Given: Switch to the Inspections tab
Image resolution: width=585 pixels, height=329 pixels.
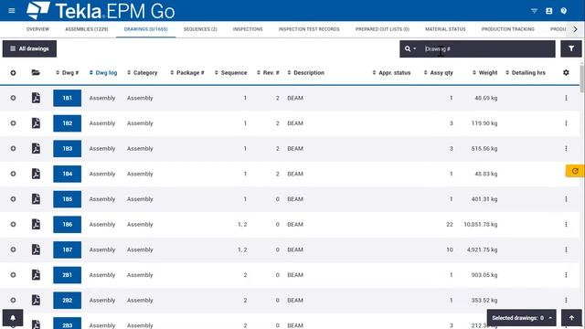Looking at the screenshot, I should point(248,29).
